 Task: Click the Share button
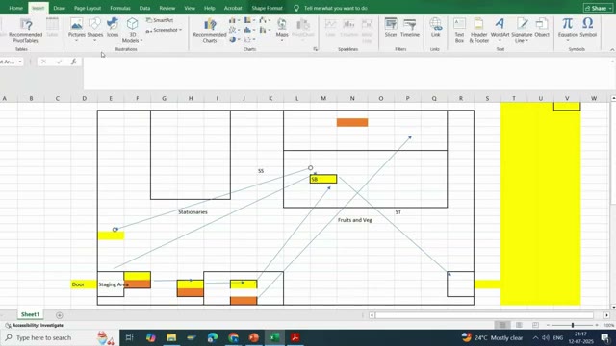(598, 8)
